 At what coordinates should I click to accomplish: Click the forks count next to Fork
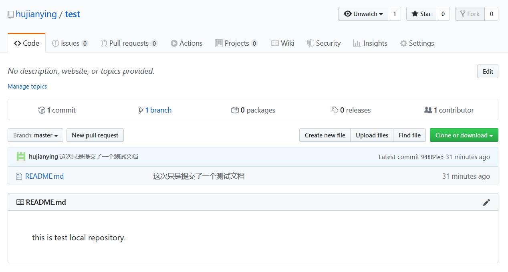(x=491, y=14)
